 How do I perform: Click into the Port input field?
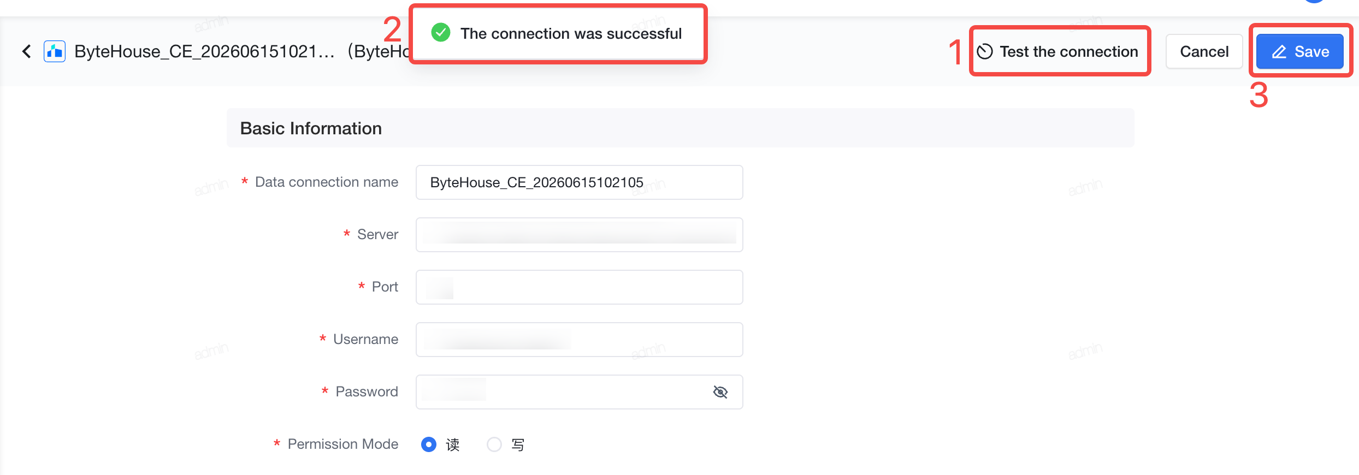click(x=579, y=287)
